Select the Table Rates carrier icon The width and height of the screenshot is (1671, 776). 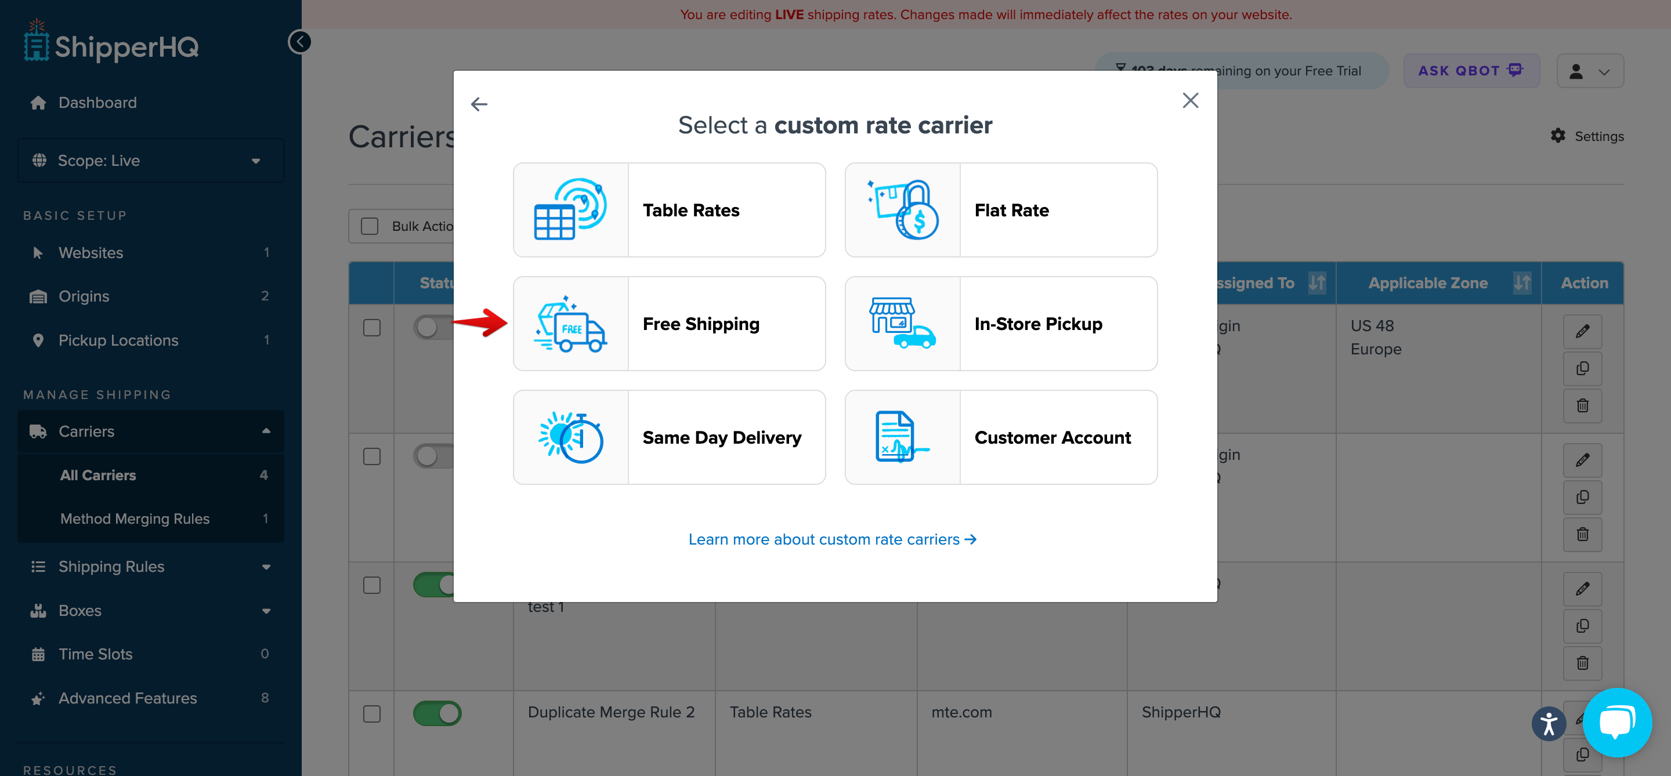pos(570,210)
